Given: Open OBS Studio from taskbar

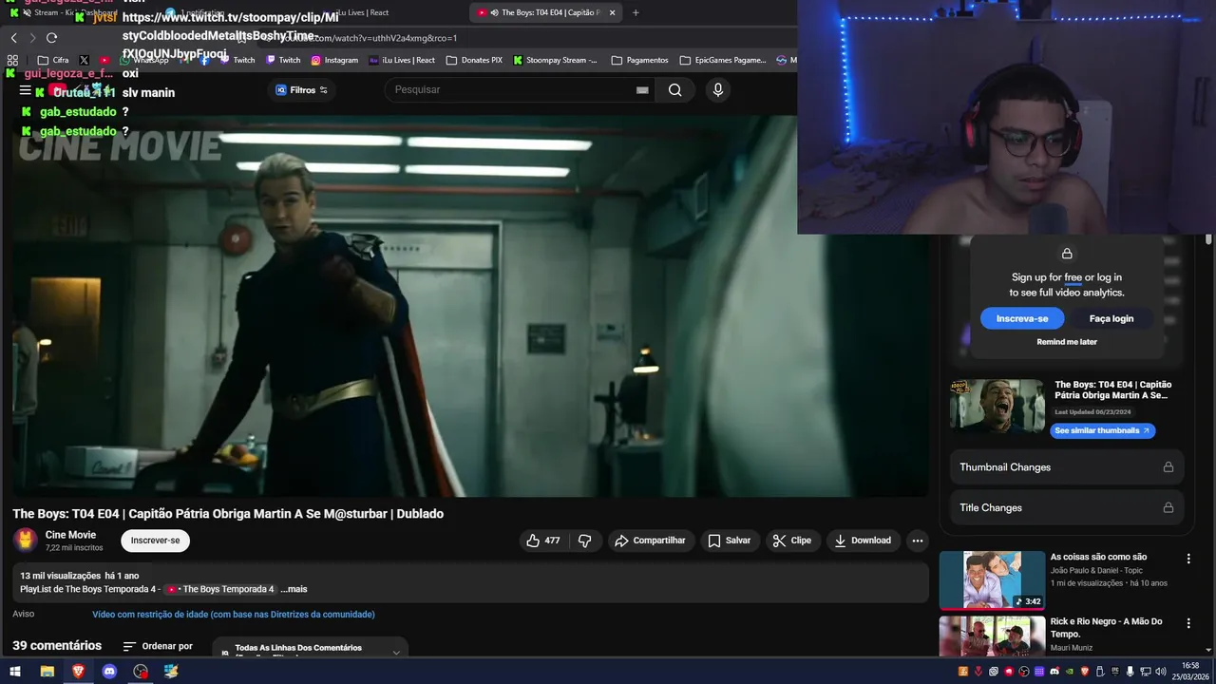Looking at the screenshot, I should tap(141, 671).
